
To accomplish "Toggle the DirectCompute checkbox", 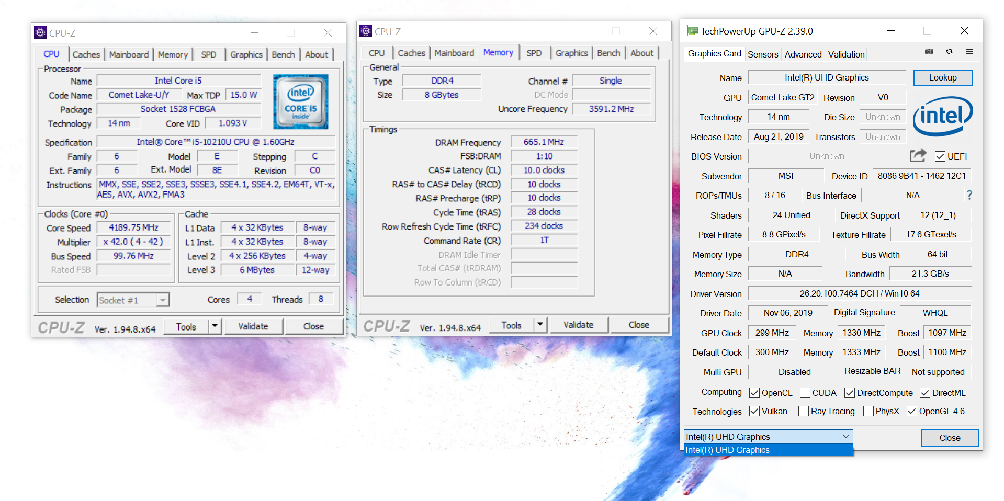I will [x=850, y=393].
